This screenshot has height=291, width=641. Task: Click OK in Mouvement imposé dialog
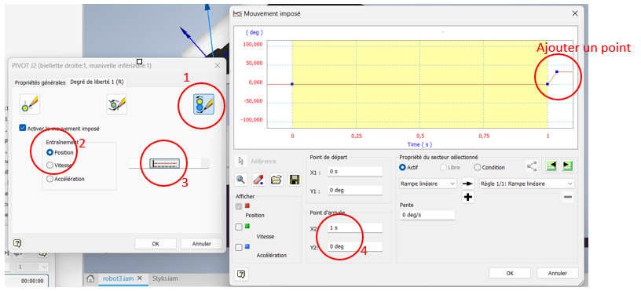(x=509, y=273)
